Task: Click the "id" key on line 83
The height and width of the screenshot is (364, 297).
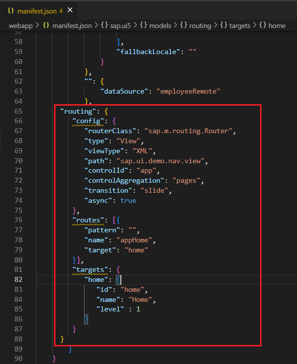Action: [x=104, y=290]
